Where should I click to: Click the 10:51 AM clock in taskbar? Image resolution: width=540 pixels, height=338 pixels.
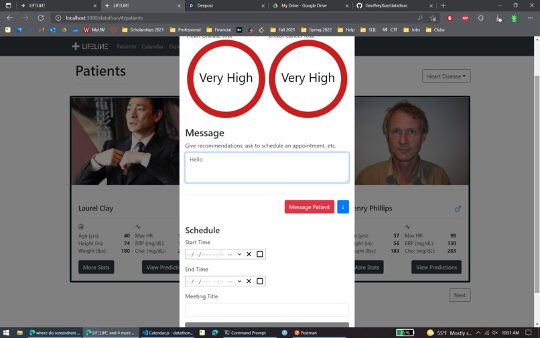point(511,333)
